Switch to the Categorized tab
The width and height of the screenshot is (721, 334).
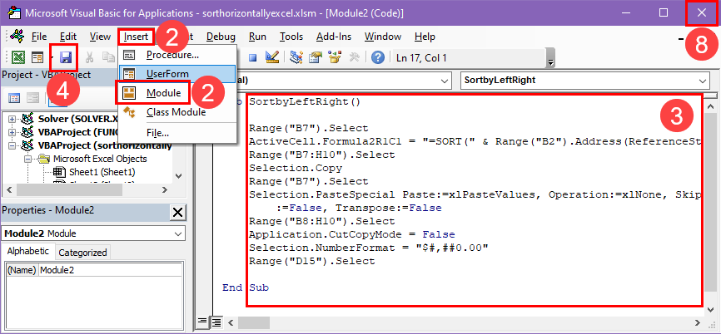[82, 253]
